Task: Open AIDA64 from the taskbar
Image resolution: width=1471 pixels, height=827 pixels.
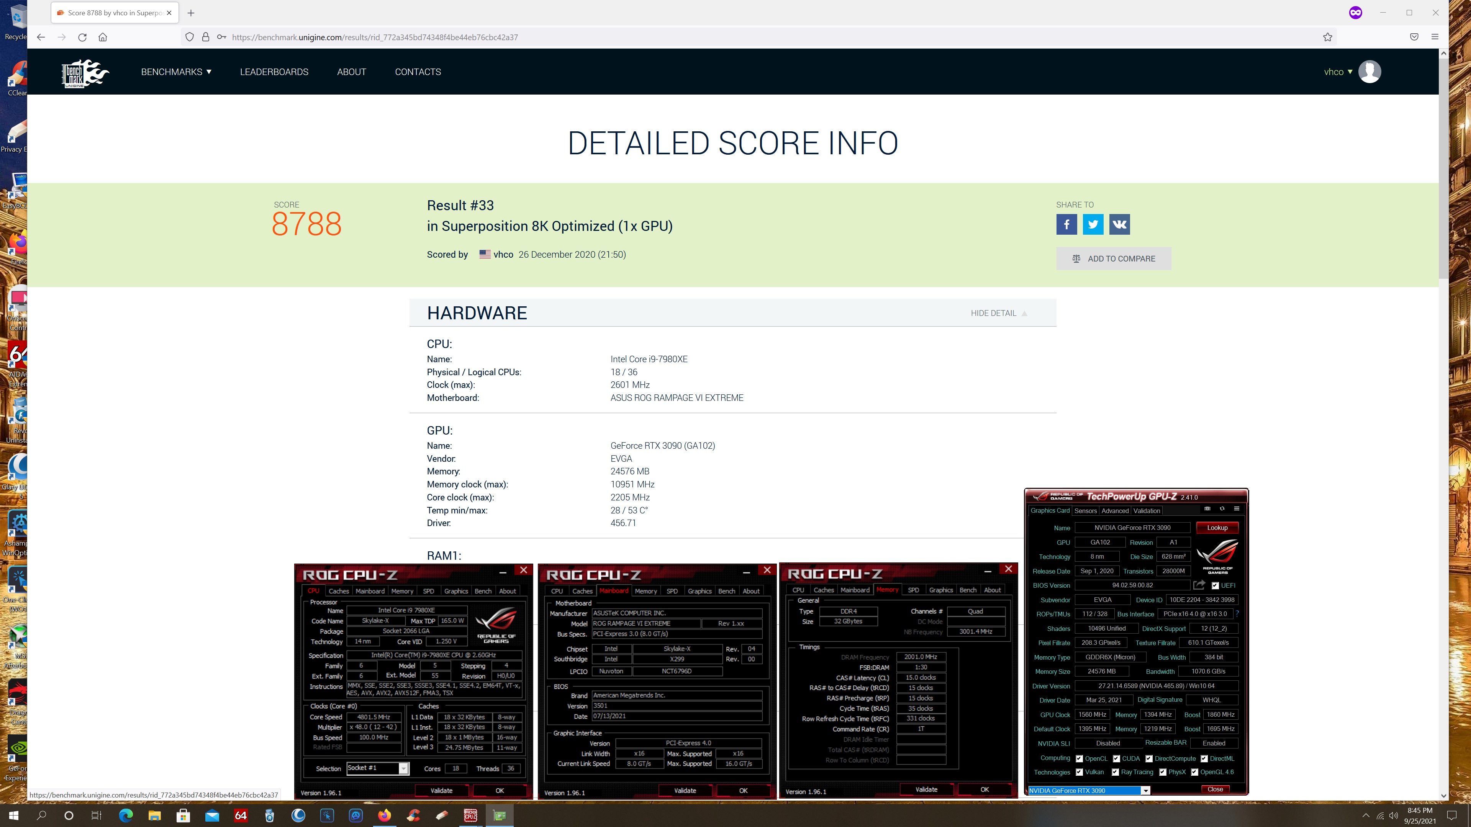Action: pos(241,815)
